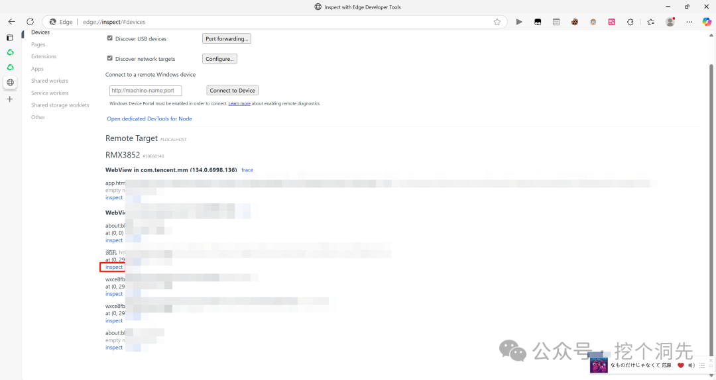The width and height of the screenshot is (716, 380).
Task: Click inspect under the 资讯 entry
Action: click(114, 267)
